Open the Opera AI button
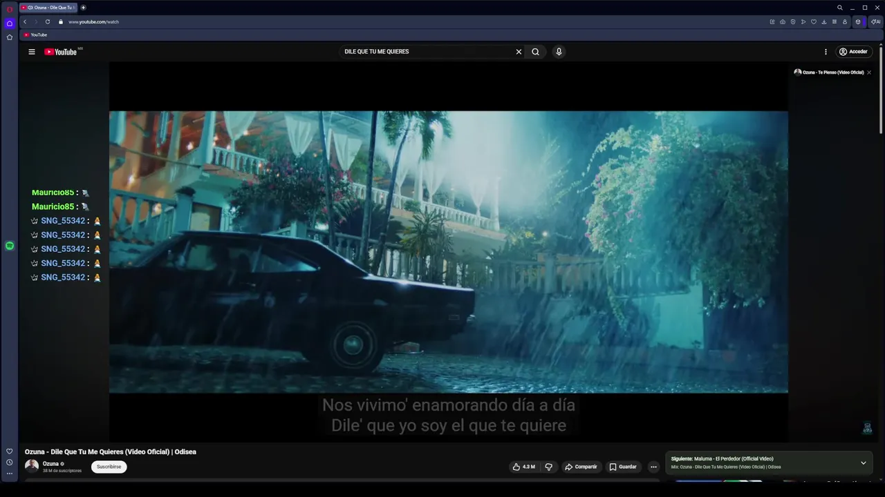Screen dimensions: 885x497 876,22
